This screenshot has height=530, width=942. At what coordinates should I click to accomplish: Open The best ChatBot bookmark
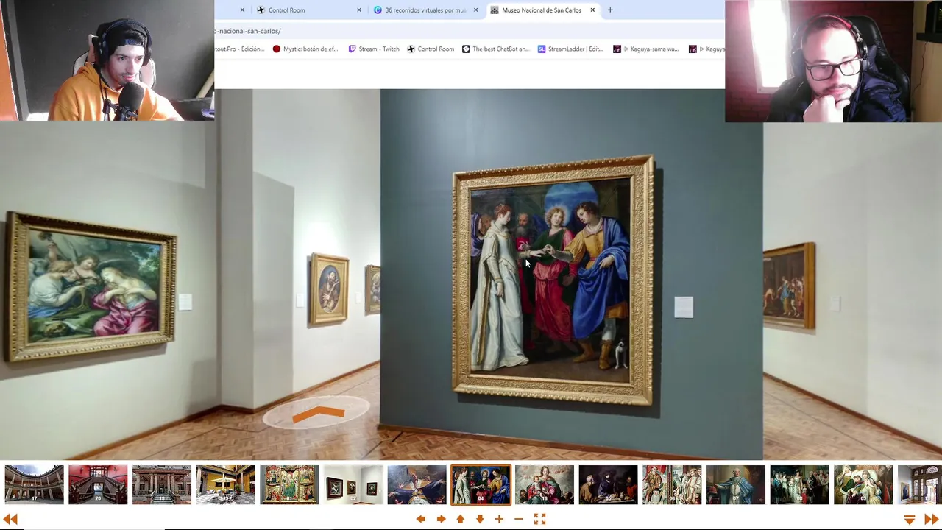(495, 49)
